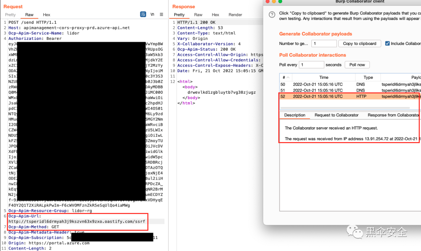
Task: Click the Collaborator help question mark icon
Action: click(x=272, y=14)
